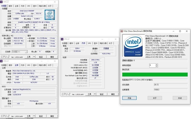Click the Intel Core i5 logo image
The height and width of the screenshot is (119, 191).
(x=50, y=15)
